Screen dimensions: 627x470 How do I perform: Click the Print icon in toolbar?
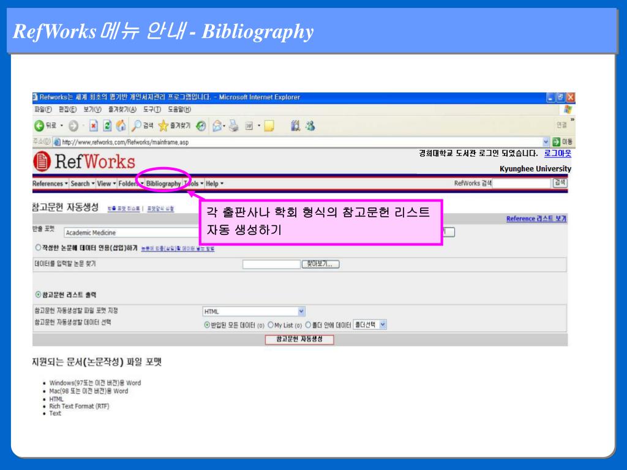point(234,126)
